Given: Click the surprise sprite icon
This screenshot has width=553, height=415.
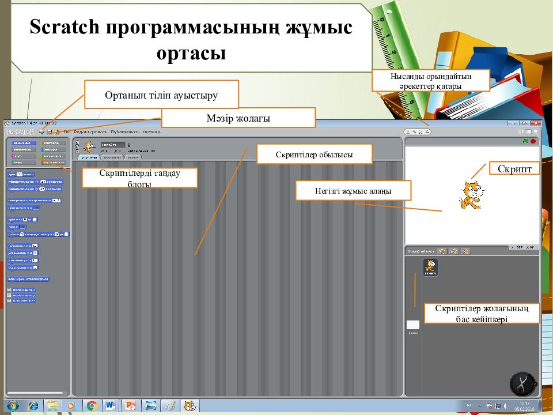Looking at the screenshot, I should click(x=465, y=251).
